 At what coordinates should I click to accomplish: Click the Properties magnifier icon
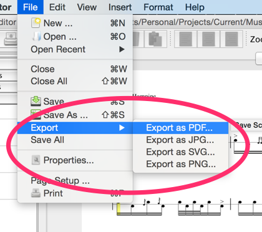point(36,160)
